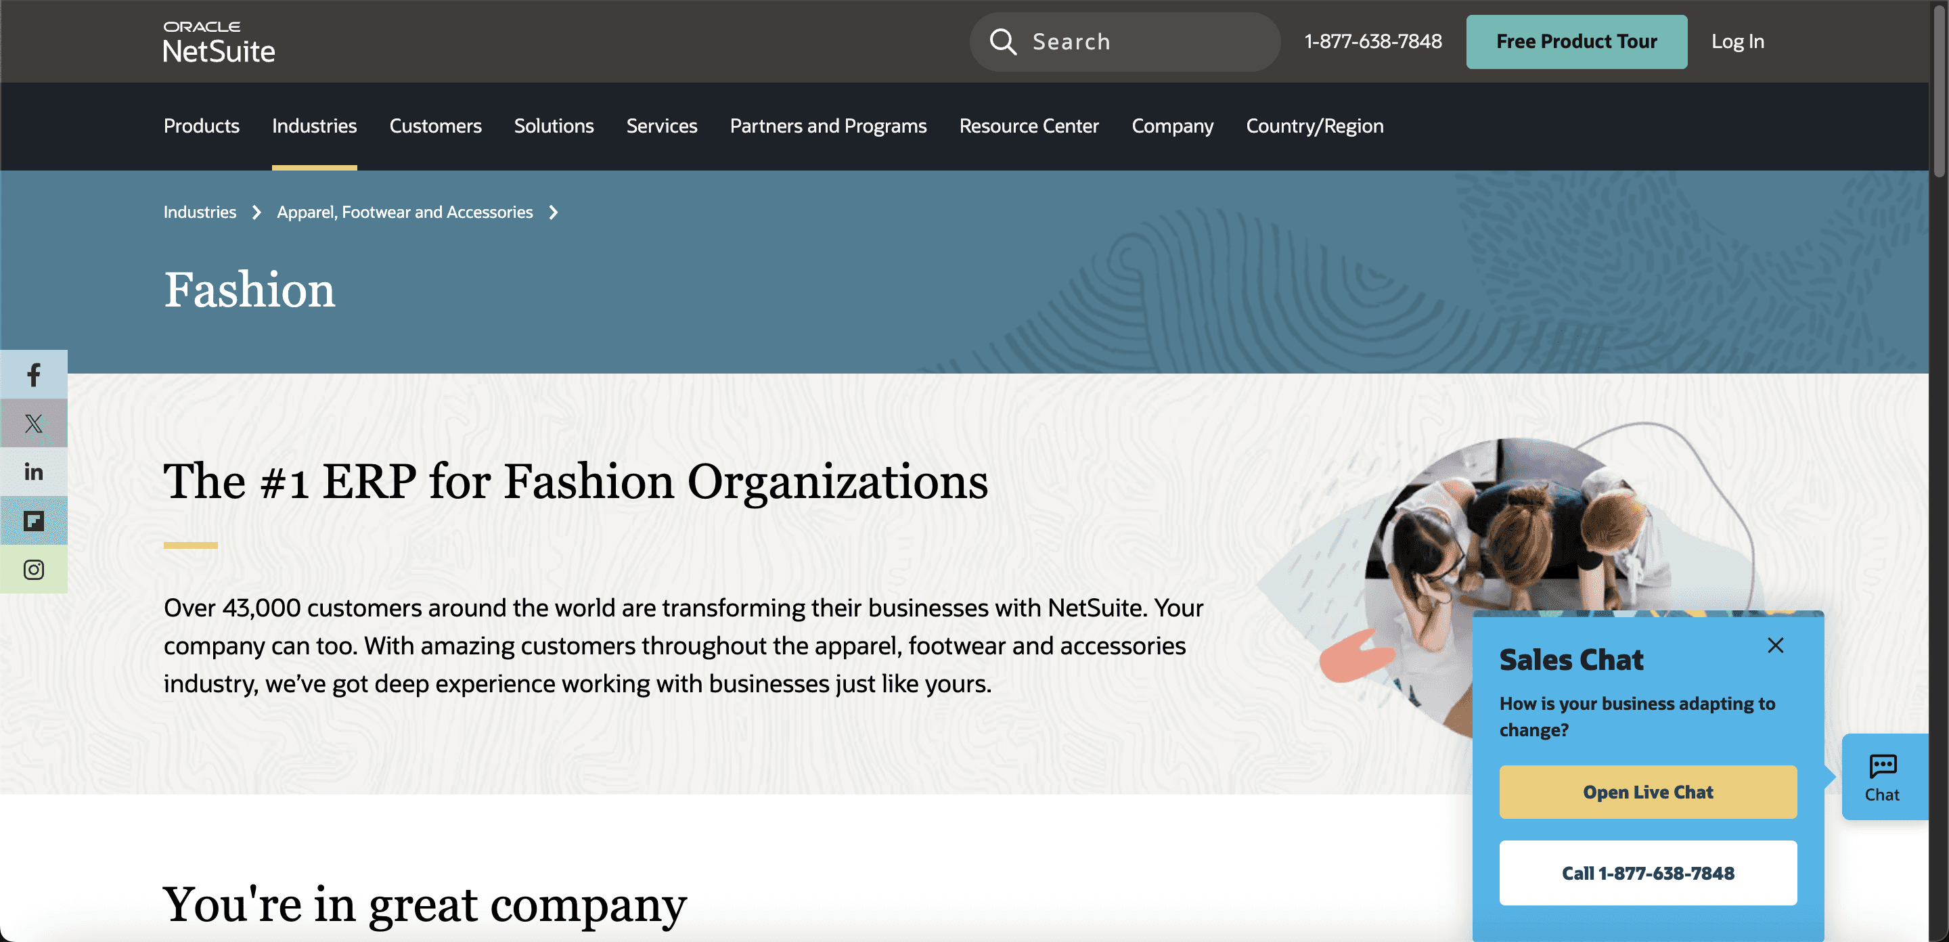Expand the Resource Center menu
Viewport: 1949px width, 942px height.
tap(1028, 126)
